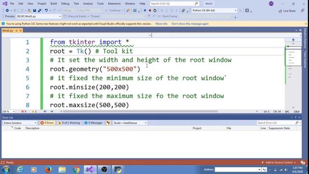Viewport: 309px width, 174px height.
Task: Toggle the 0 of 1 Warning filter
Action: click(x=69, y=123)
